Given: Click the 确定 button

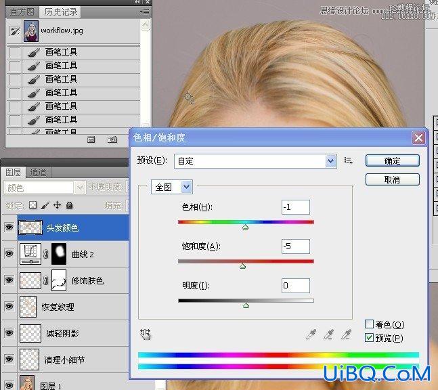Looking at the screenshot, I should click(393, 161).
